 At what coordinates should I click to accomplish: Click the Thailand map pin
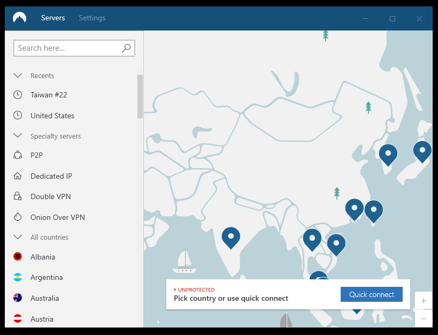tap(312, 240)
